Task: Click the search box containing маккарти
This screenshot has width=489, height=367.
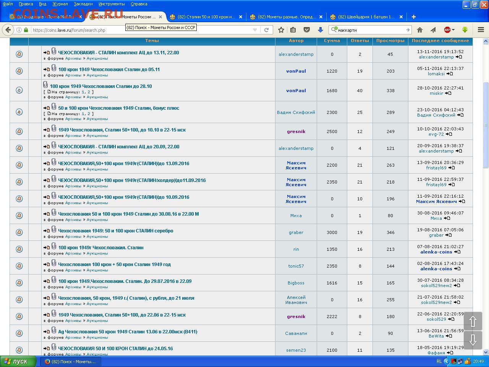Action: (371, 30)
